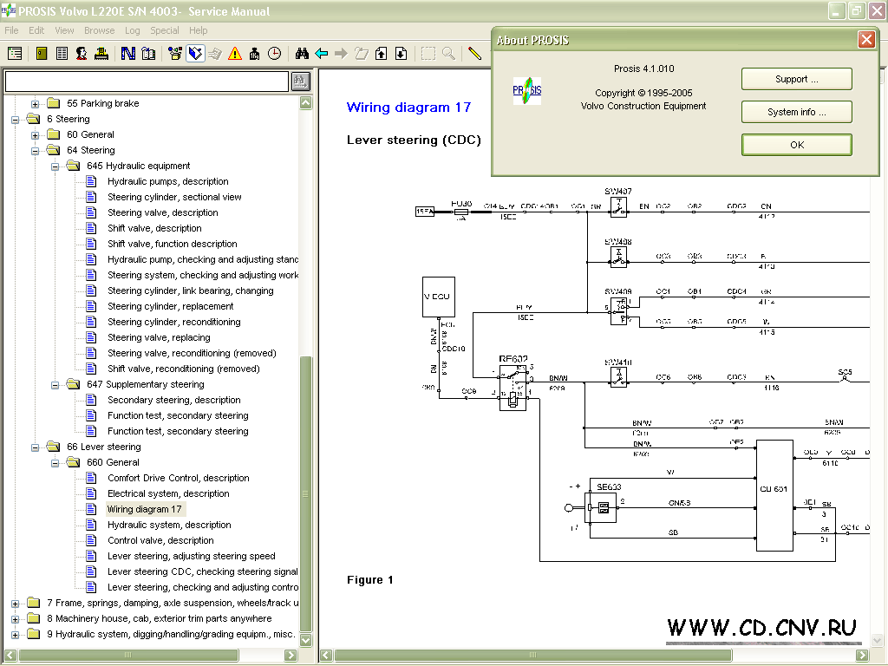Open 'Steering cylinder, sectional view' document
The height and width of the screenshot is (666, 888).
point(174,198)
